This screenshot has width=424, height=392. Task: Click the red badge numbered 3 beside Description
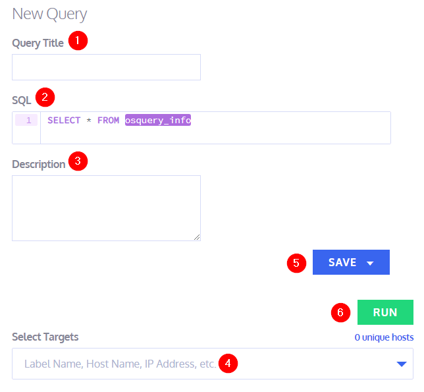(78, 161)
